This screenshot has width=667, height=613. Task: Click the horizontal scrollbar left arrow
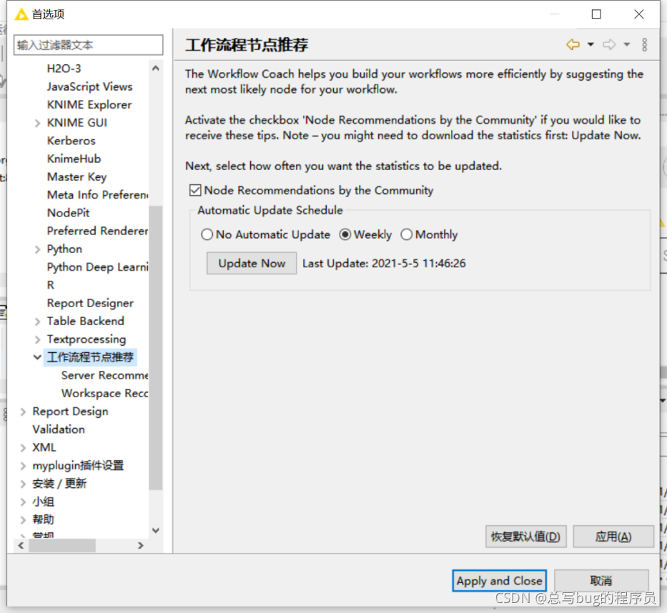21,545
